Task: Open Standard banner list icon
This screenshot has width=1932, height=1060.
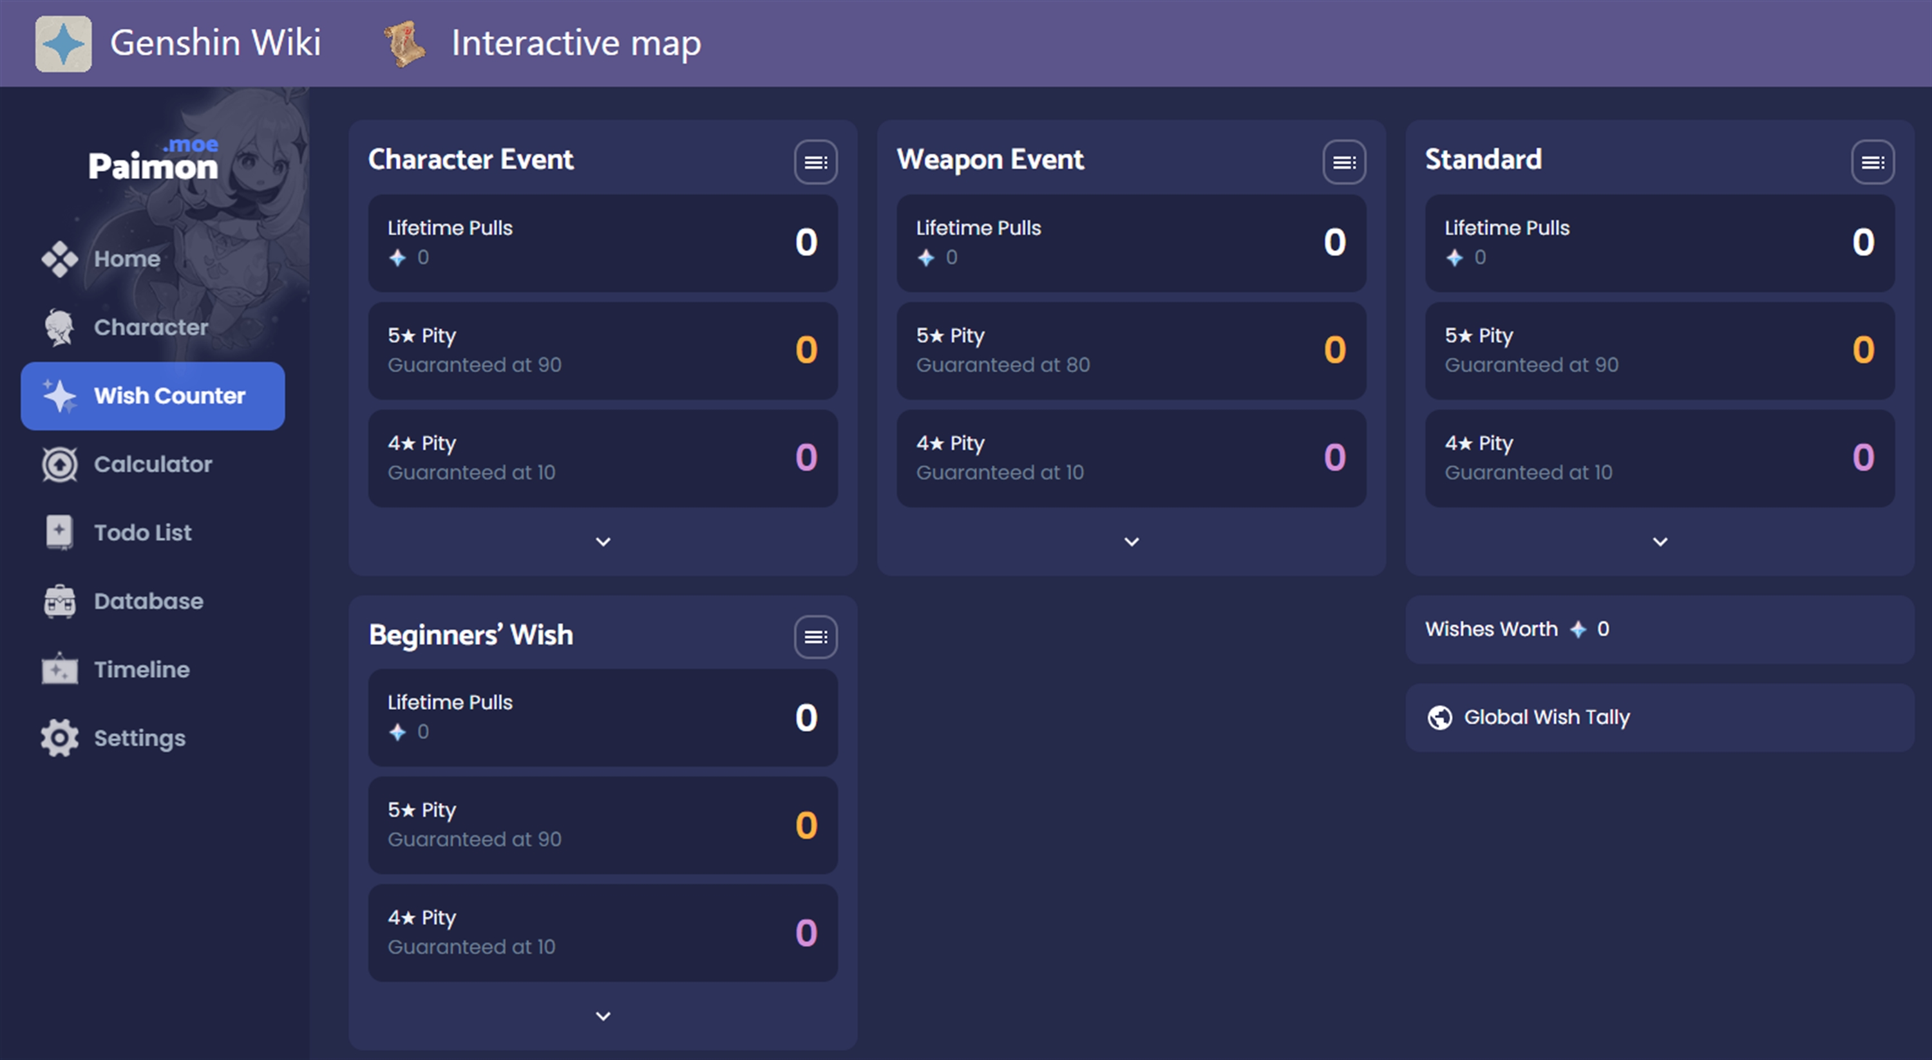Action: click(x=1872, y=162)
